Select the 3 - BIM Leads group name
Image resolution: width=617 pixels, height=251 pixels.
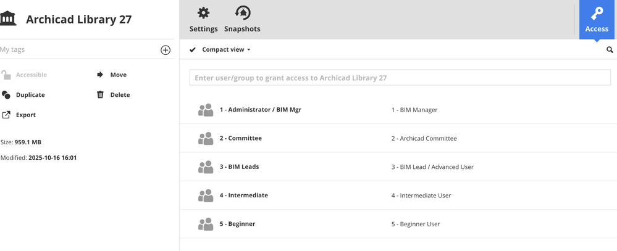click(x=239, y=167)
